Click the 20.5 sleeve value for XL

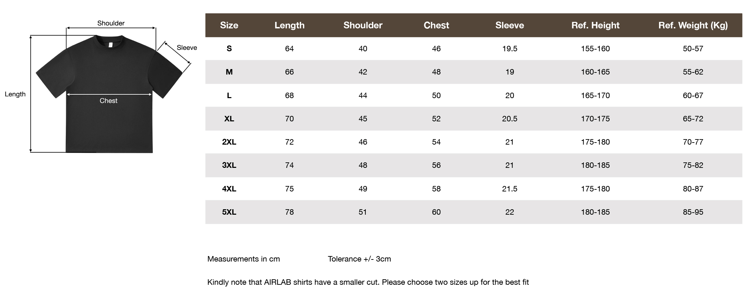[x=509, y=119]
